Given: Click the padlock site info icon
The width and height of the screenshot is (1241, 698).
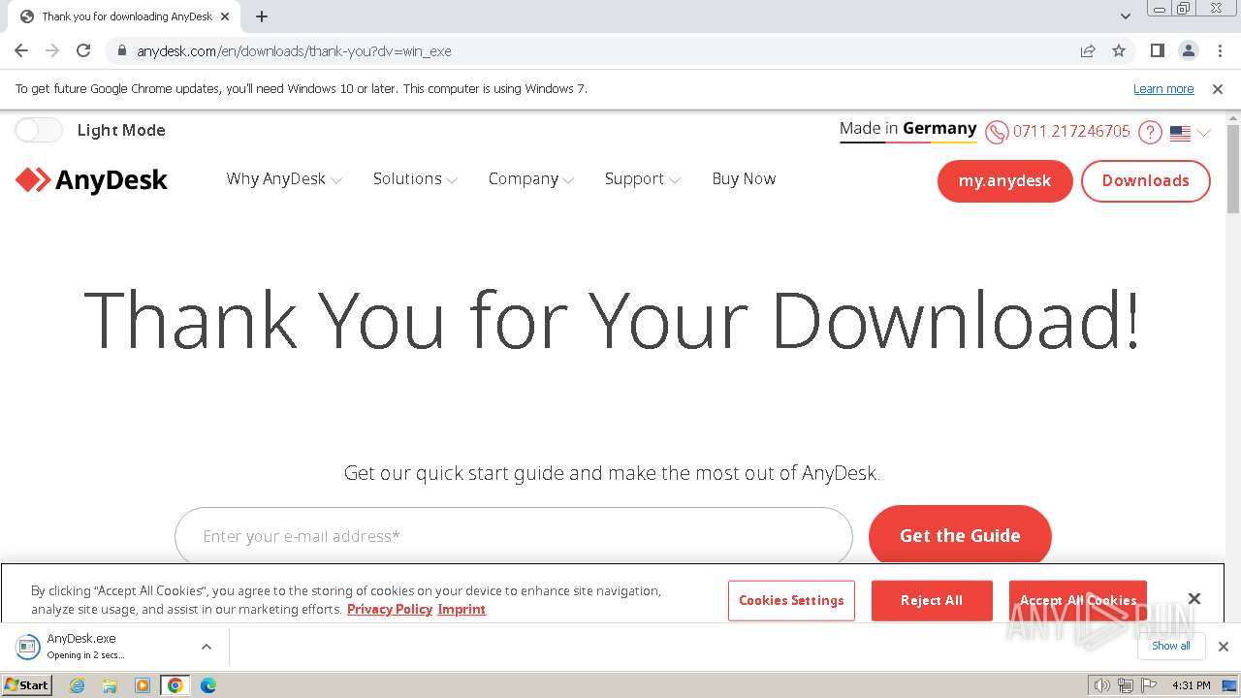Looking at the screenshot, I should [x=122, y=51].
